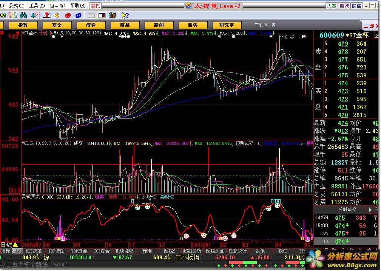Click the cyan sell signal box near month 11
This screenshot has height=271, width=381.
click(133, 201)
